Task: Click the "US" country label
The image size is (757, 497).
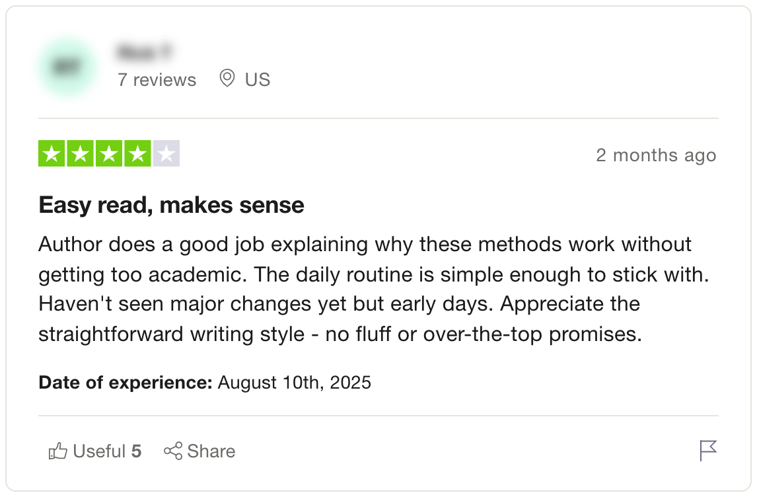Action: 258,80
